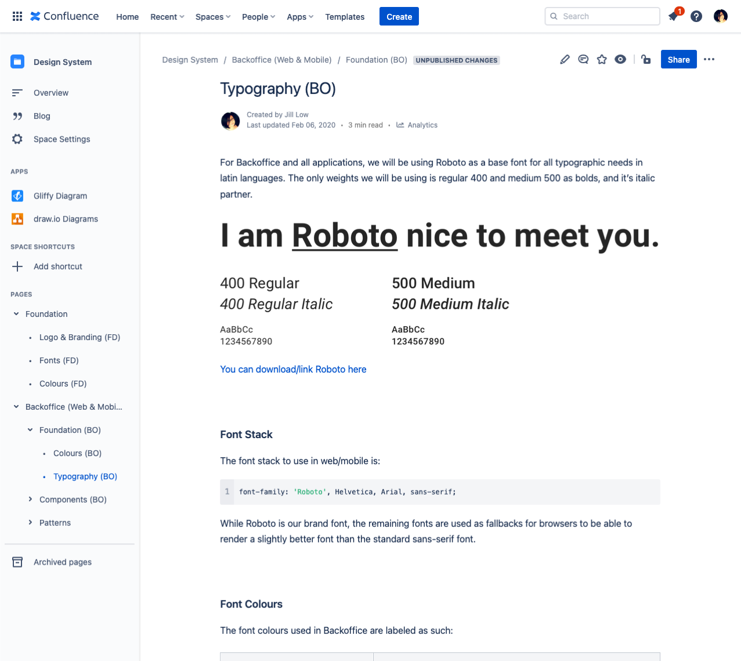Open draw.io Diagrams app link

[66, 219]
